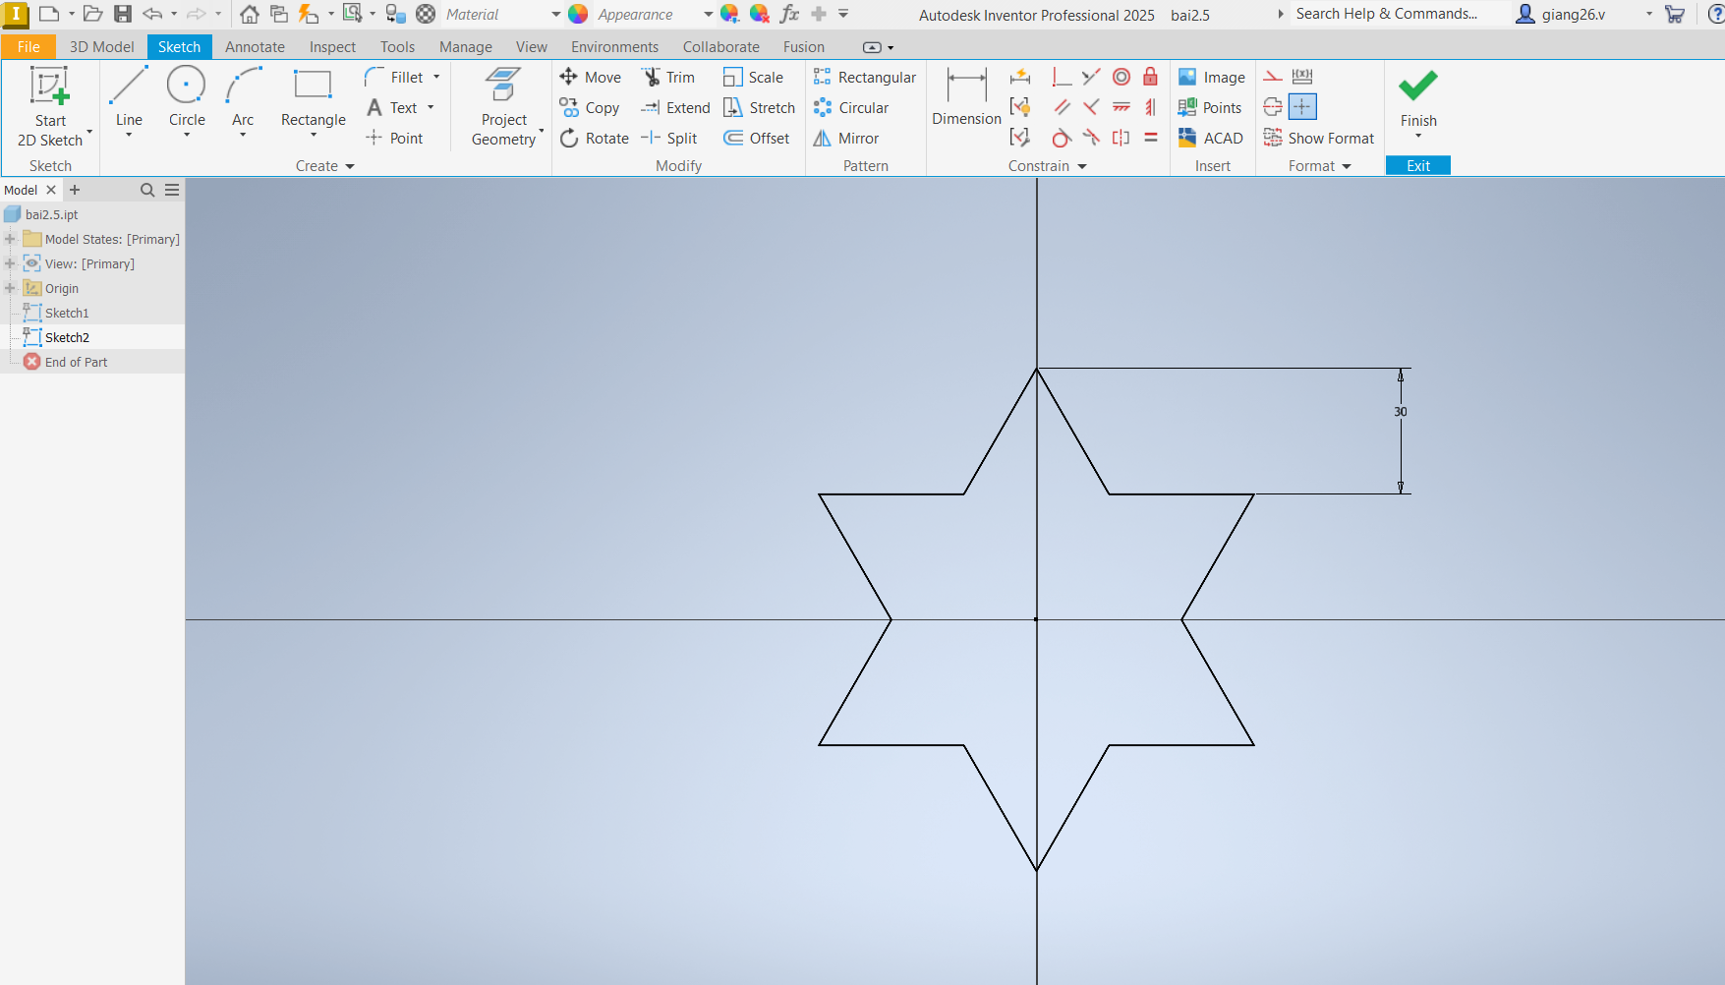Expand the Origin folder in browser
Viewport: 1725px width, 985px height.
(10, 288)
